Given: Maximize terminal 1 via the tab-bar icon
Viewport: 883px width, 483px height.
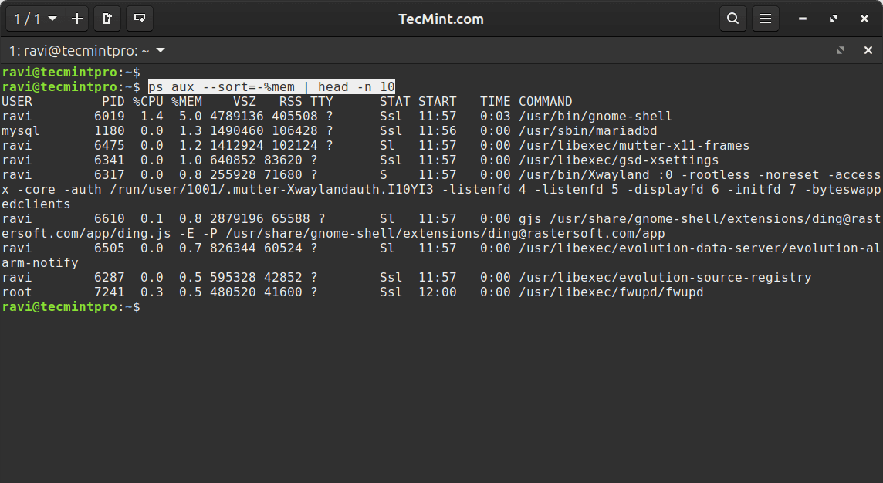Looking at the screenshot, I should click(x=839, y=49).
